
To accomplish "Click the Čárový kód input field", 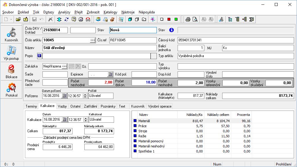I will (236, 40).
